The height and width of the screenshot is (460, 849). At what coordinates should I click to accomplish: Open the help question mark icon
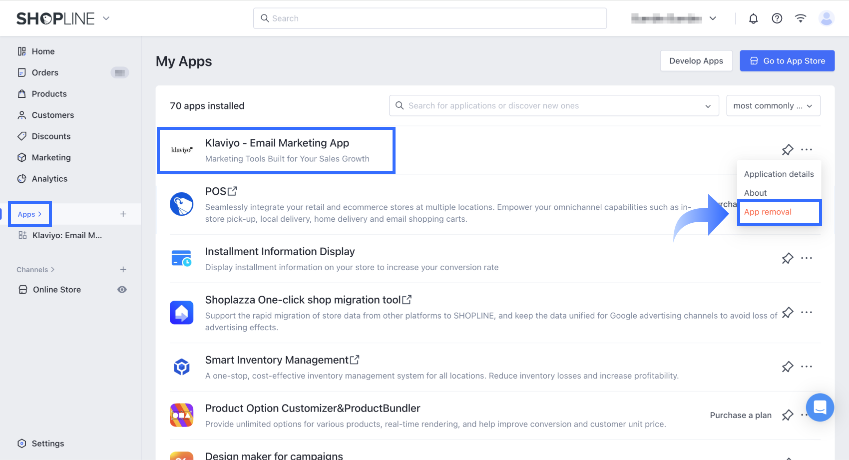pyautogui.click(x=777, y=18)
